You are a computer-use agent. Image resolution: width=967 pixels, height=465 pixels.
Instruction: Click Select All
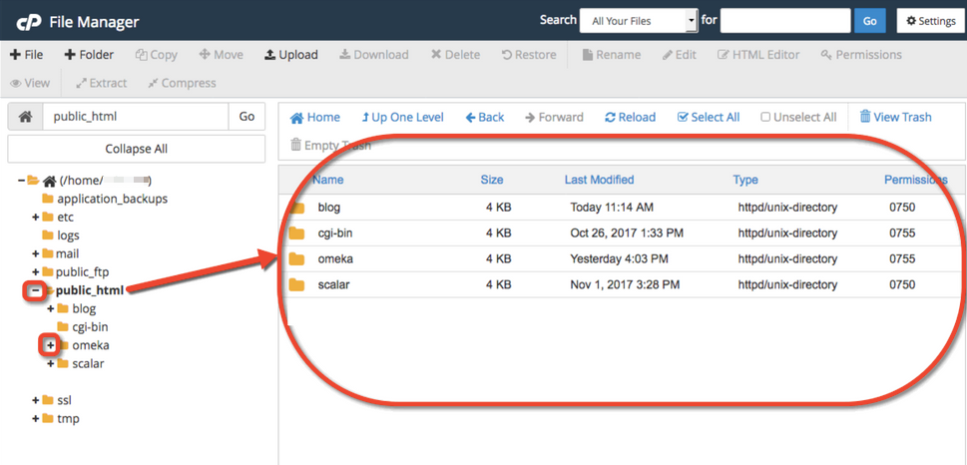tap(709, 117)
